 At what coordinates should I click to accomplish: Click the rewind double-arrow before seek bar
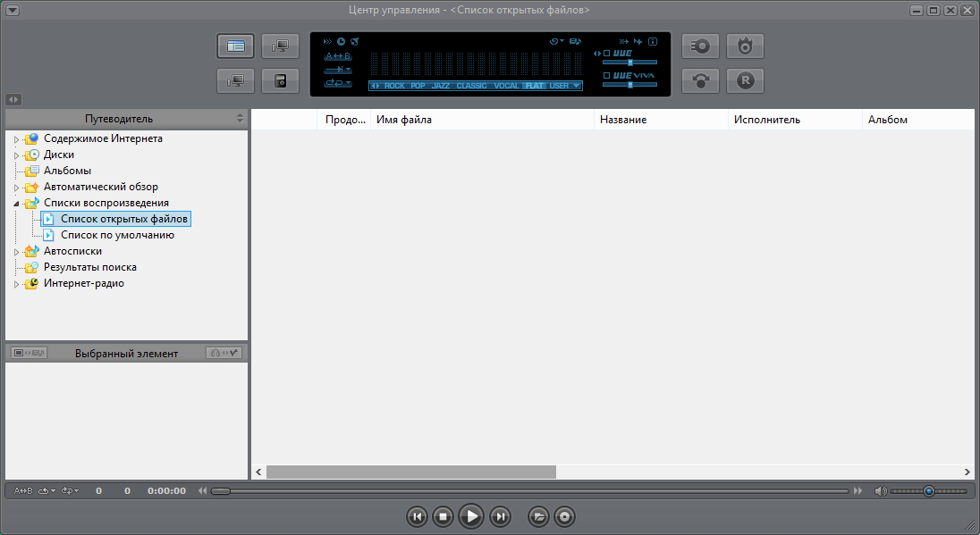click(x=202, y=491)
